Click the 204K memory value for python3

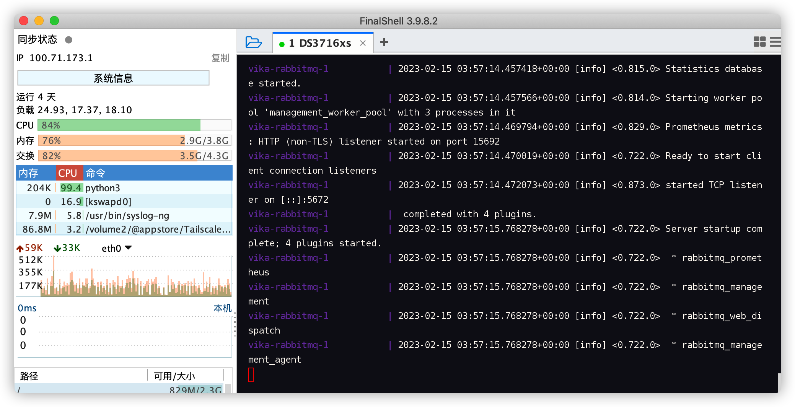(39, 188)
